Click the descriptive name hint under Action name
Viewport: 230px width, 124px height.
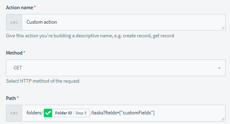(x=90, y=36)
